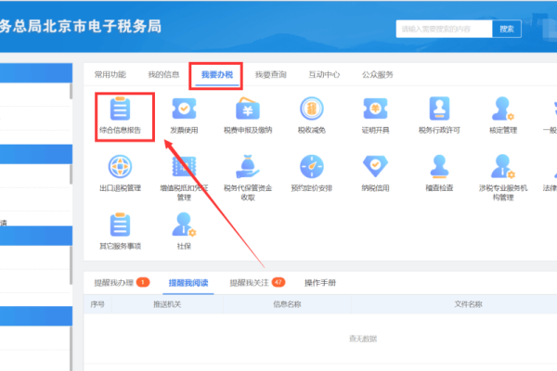
Task: Open the 互动中心 tab
Action: [324, 74]
